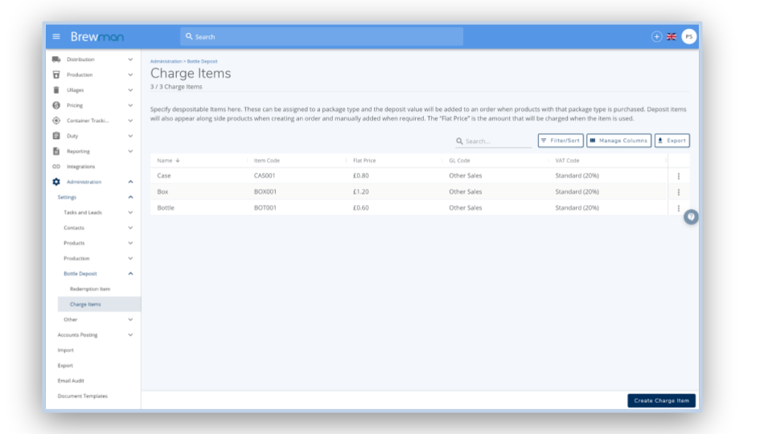Open row options for Bottle item
Viewport: 772px width, 434px height.
[x=679, y=208]
